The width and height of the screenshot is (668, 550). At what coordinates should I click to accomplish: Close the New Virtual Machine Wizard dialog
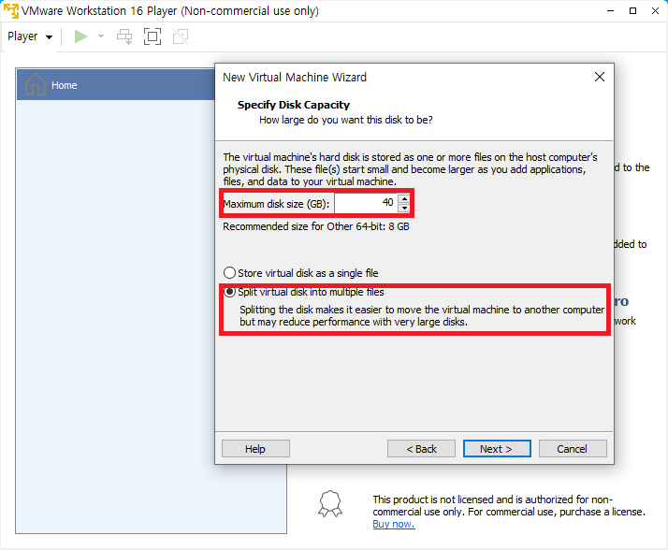(600, 77)
